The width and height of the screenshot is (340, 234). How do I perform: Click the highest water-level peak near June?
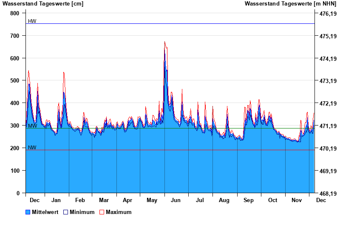tap(164, 42)
